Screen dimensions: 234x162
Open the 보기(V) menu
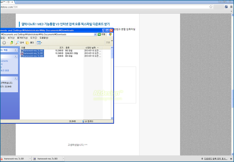(11, 38)
